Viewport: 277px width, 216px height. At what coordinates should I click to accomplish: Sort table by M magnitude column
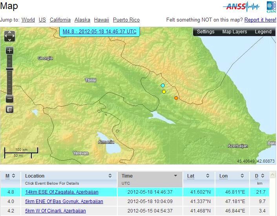tap(10, 176)
